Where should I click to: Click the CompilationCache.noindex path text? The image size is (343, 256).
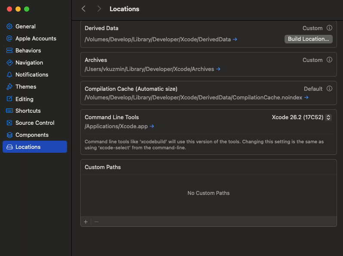click(x=193, y=97)
